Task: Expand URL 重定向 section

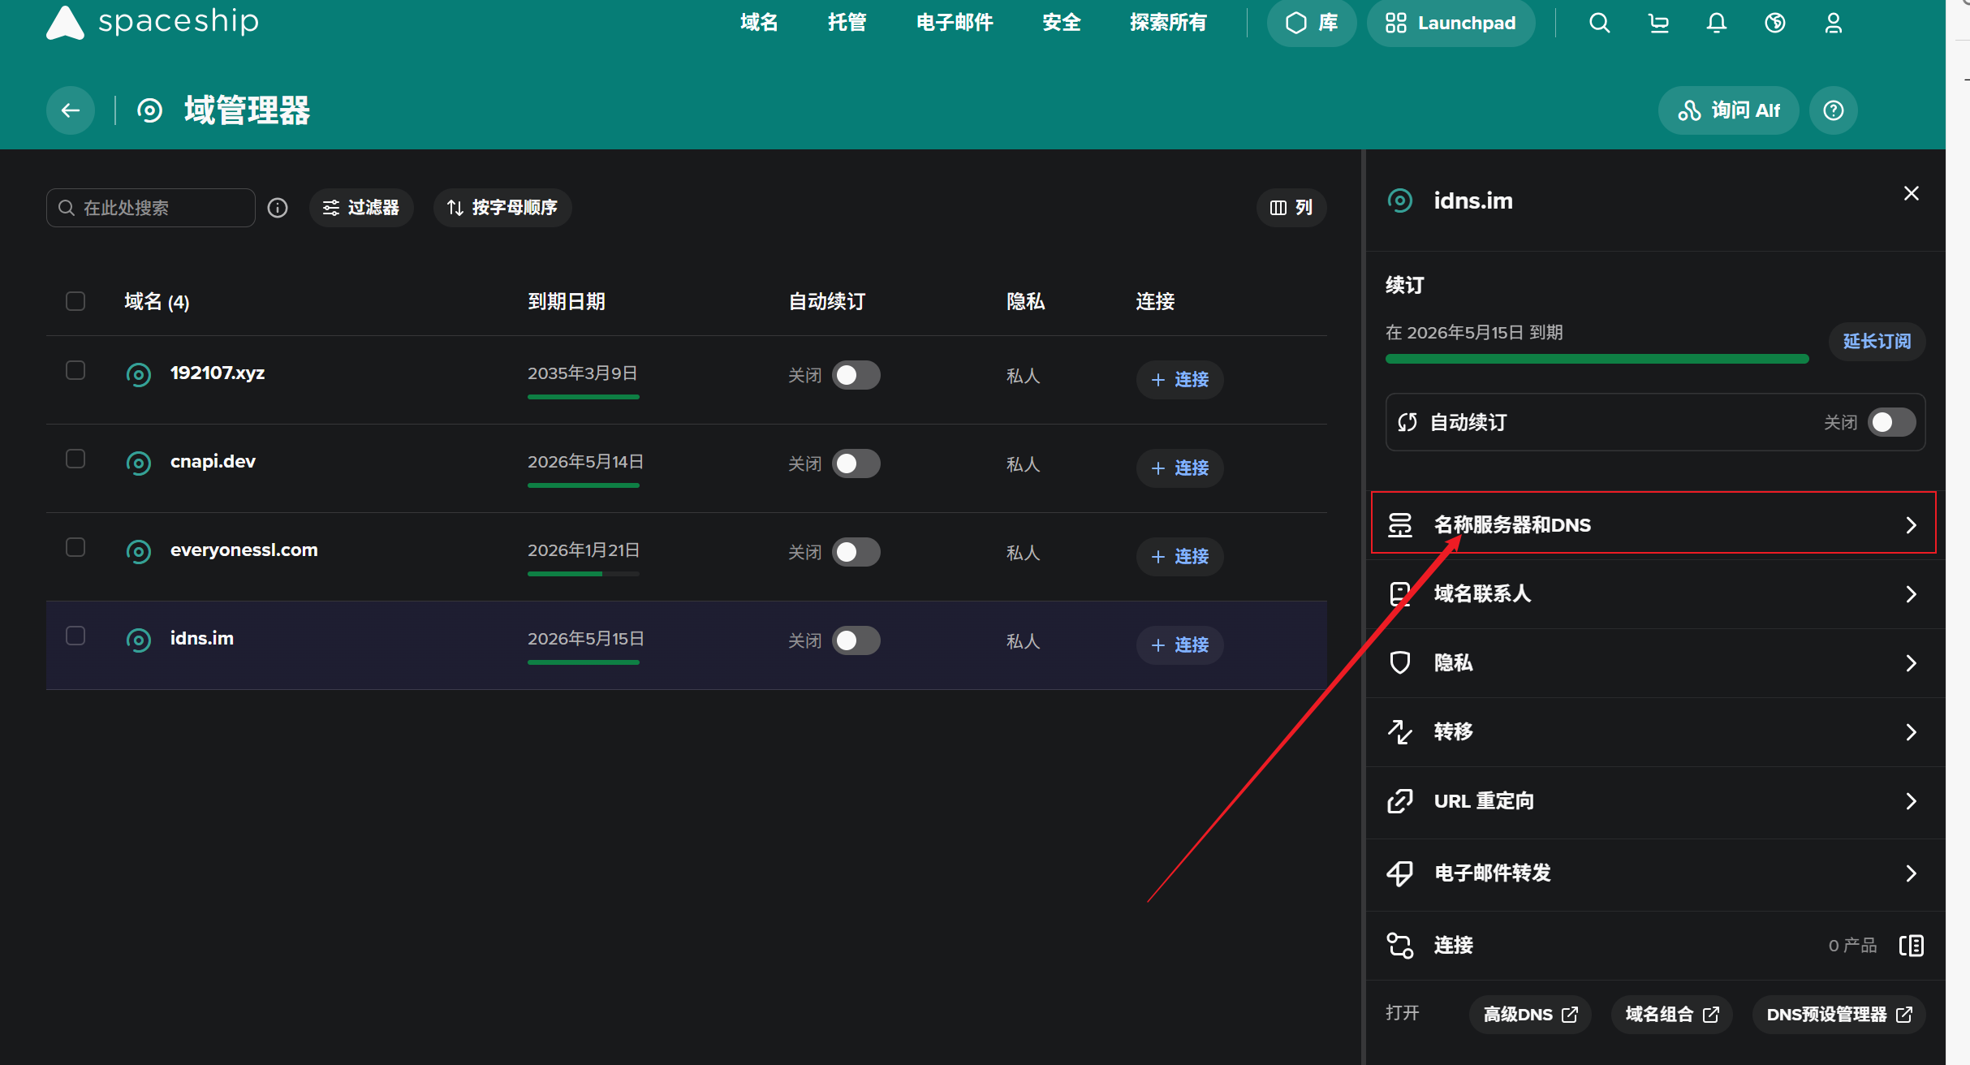Action: coord(1653,802)
